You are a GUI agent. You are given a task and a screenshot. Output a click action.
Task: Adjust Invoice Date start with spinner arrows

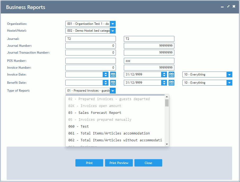tap(106, 74)
